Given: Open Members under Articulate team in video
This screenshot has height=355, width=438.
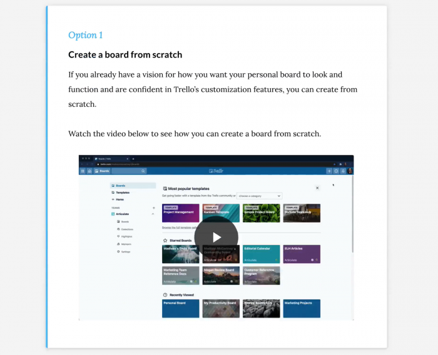Looking at the screenshot, I should (x=124, y=244).
